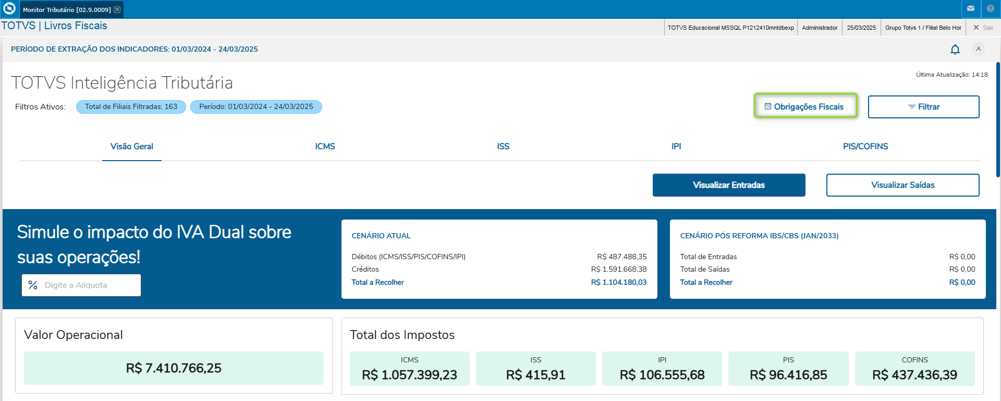Click the Filtrar button
Image resolution: width=1001 pixels, height=401 pixels.
coord(923,107)
